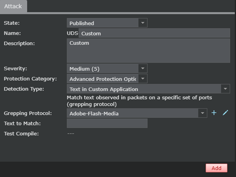Focus the Text to Match input field
Screen dimensions: 236x177
(x=107, y=123)
